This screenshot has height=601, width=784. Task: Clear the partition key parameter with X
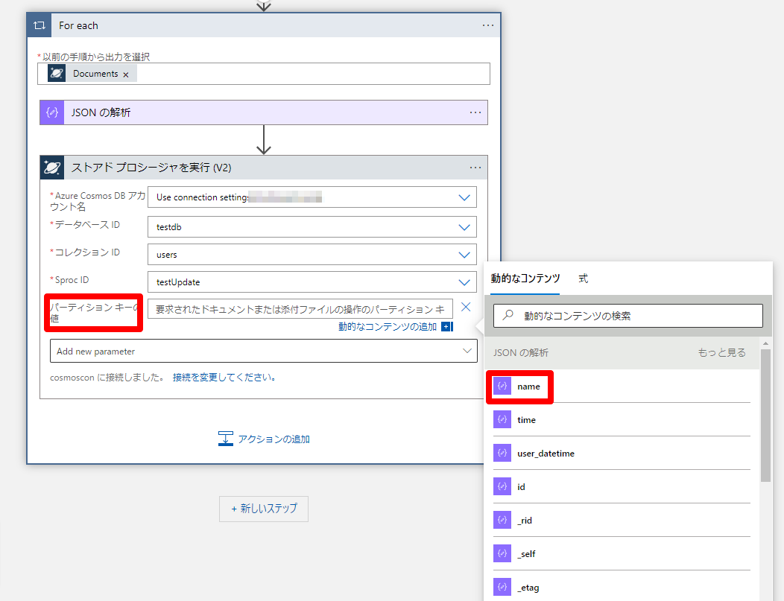[466, 307]
